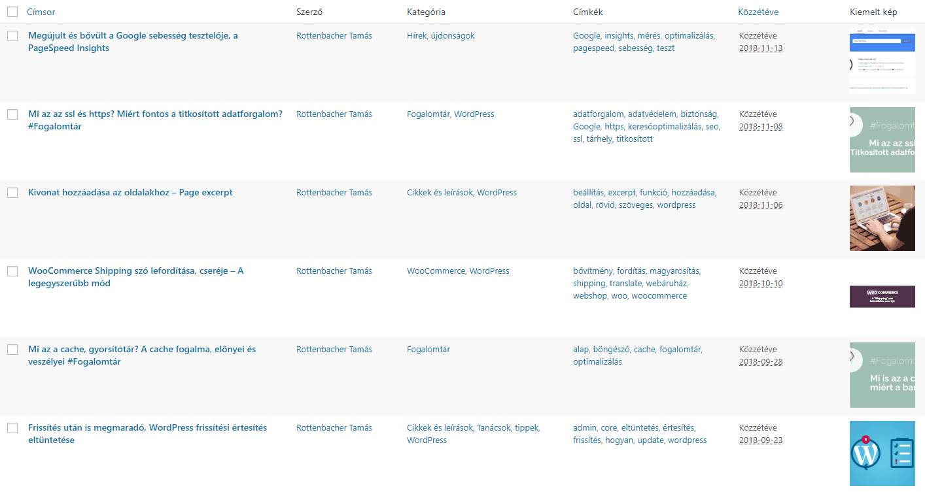Filter posts by Hírek, újdonságok category
925x494 pixels.
(x=440, y=36)
